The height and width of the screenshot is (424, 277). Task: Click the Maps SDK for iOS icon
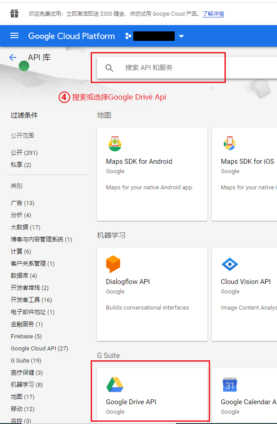(230, 143)
